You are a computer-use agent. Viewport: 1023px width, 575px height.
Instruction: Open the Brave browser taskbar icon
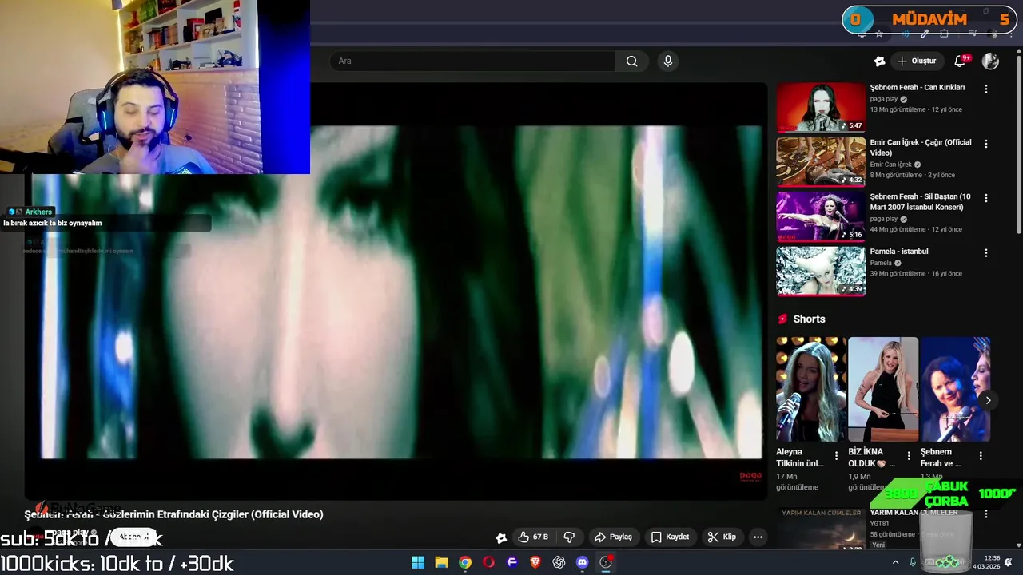pos(535,562)
